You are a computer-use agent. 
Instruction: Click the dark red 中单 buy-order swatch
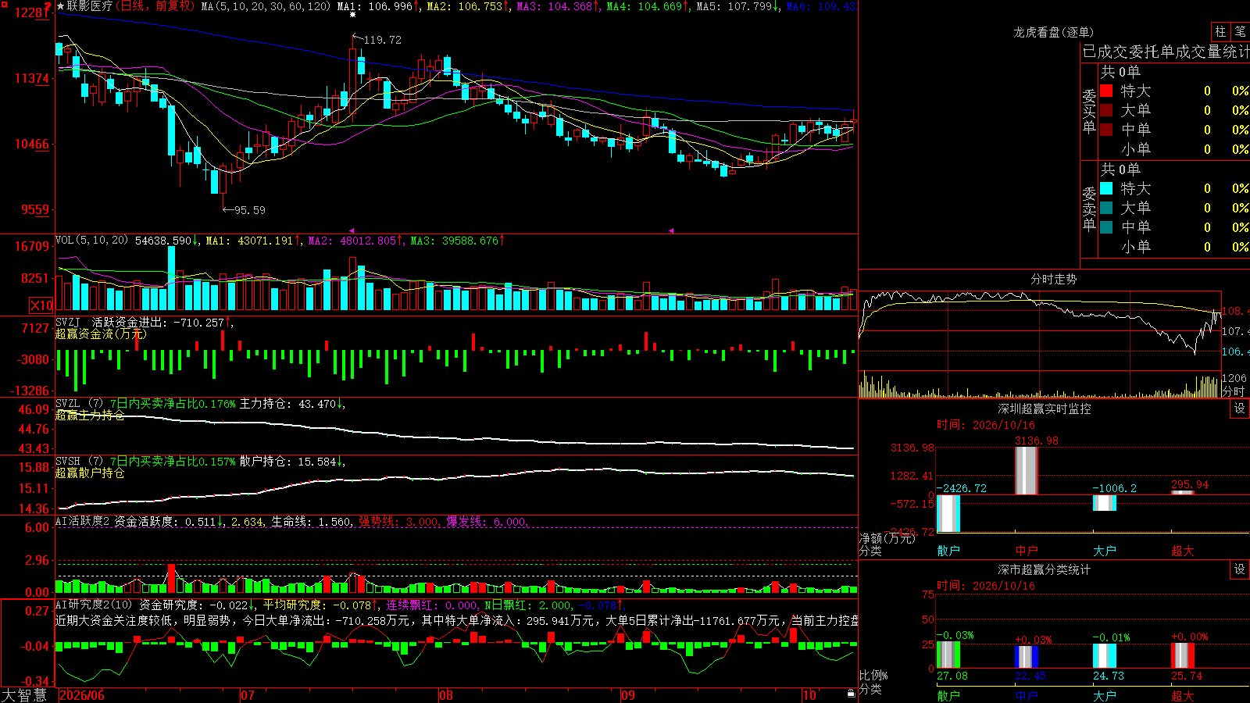point(1106,129)
